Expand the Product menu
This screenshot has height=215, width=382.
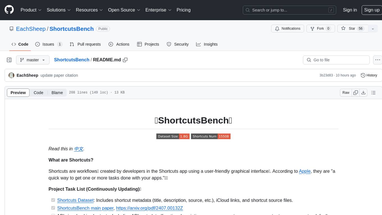[31, 10]
